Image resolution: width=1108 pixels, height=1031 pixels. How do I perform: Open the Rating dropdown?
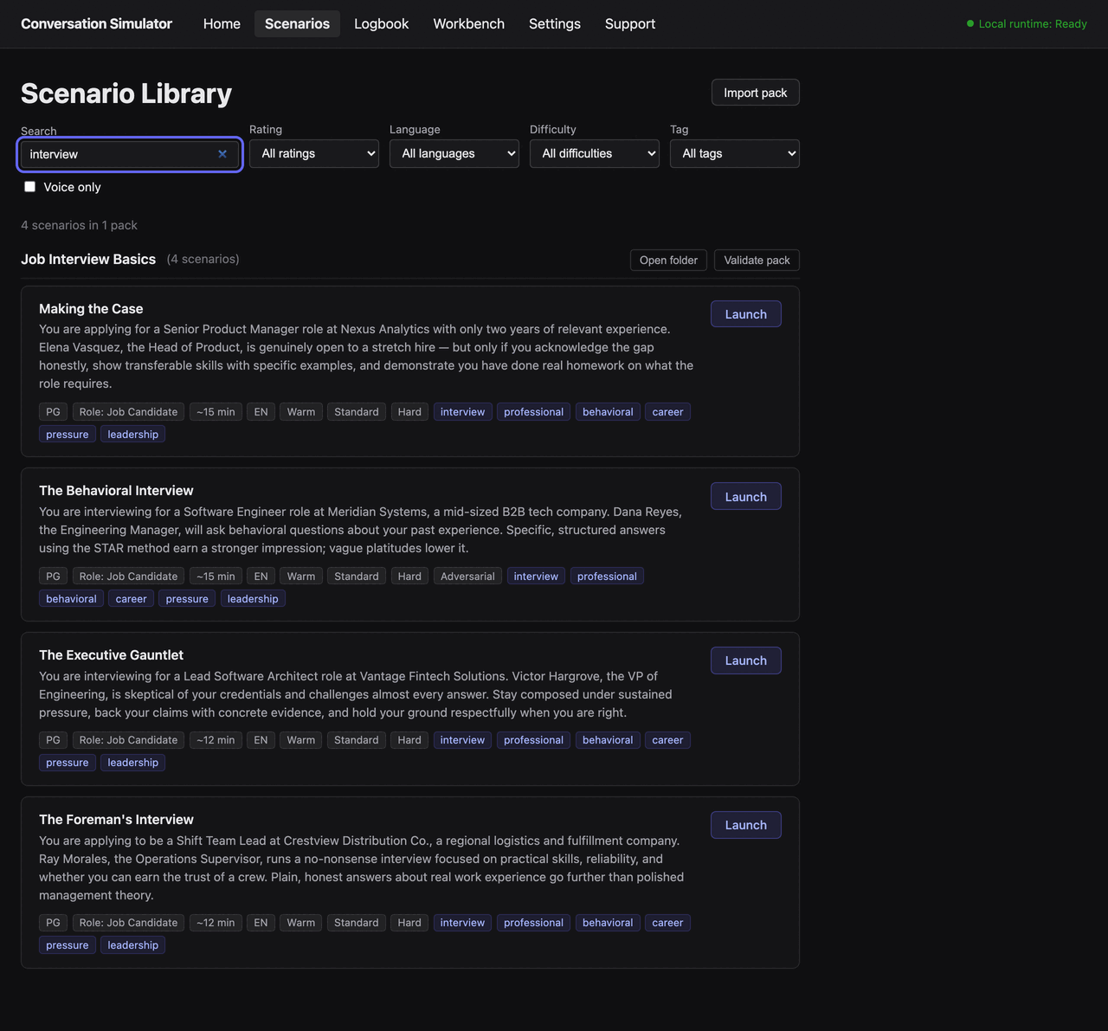(314, 154)
